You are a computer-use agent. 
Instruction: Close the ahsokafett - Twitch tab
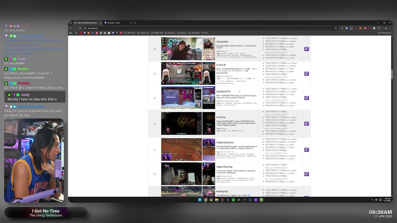coord(131,23)
